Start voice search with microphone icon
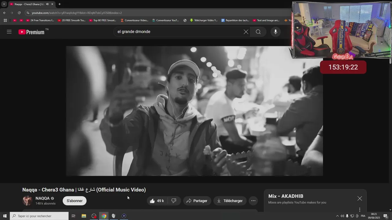Screen dimensions: 392x220 [275, 32]
